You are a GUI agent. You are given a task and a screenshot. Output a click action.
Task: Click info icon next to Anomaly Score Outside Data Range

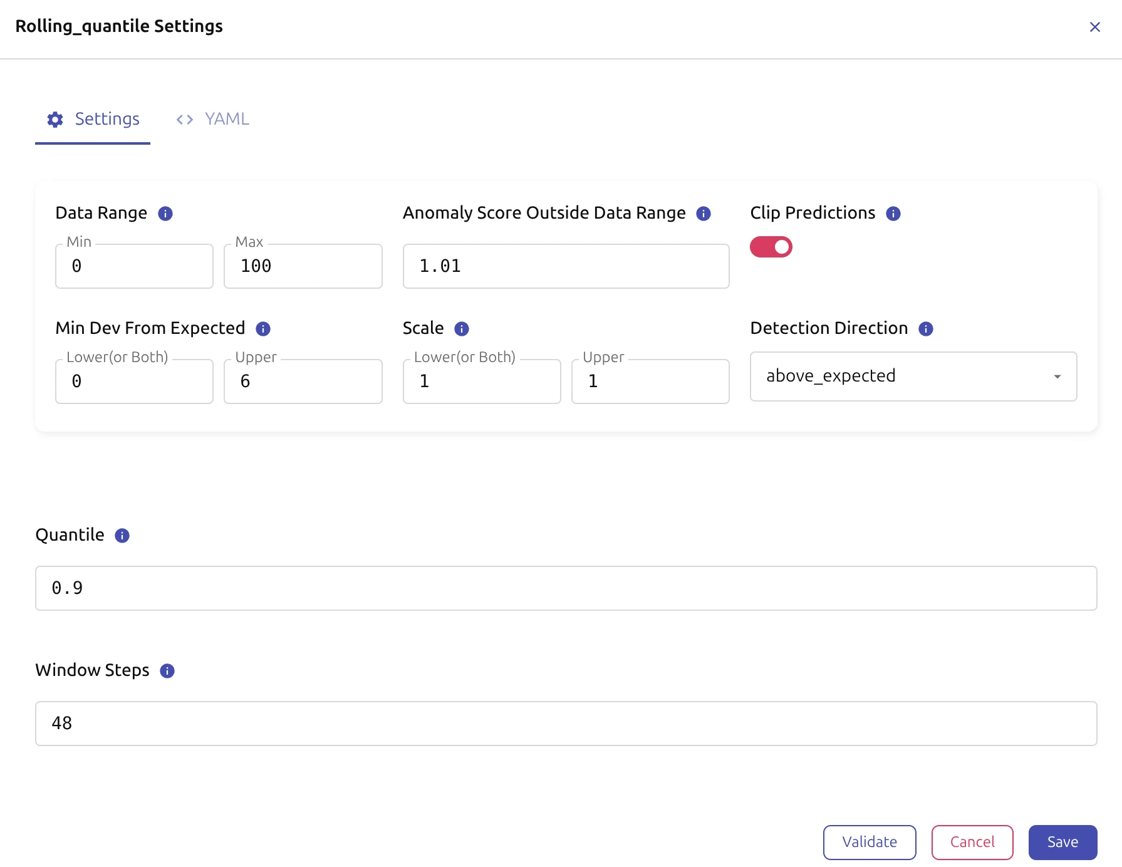704,214
